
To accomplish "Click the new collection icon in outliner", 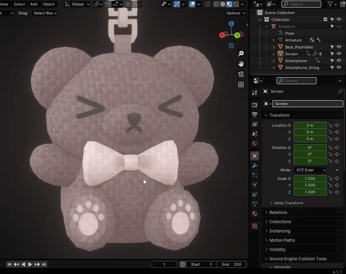I will pyautogui.click(x=343, y=4).
